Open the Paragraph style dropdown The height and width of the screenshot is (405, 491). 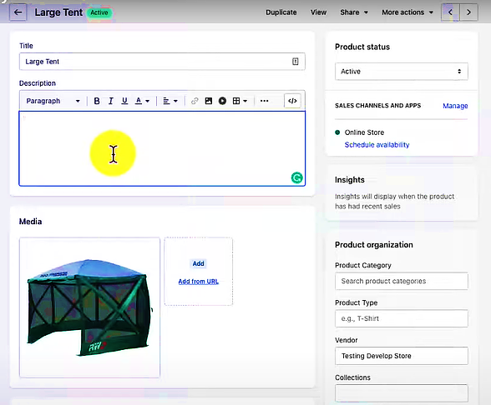(53, 101)
